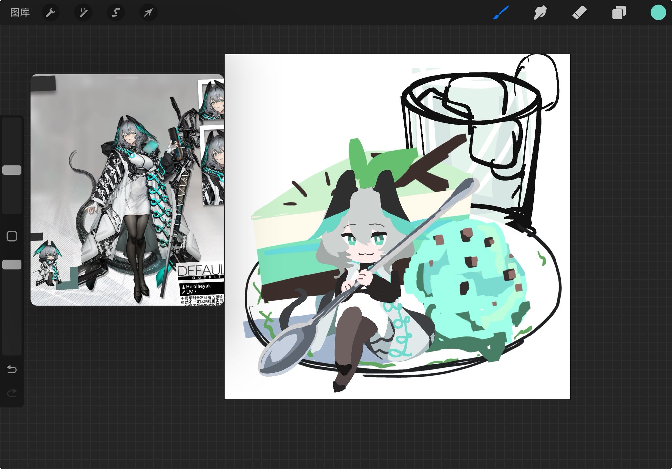This screenshot has width=672, height=469.
Task: Activate the Selection tool
Action: point(115,12)
